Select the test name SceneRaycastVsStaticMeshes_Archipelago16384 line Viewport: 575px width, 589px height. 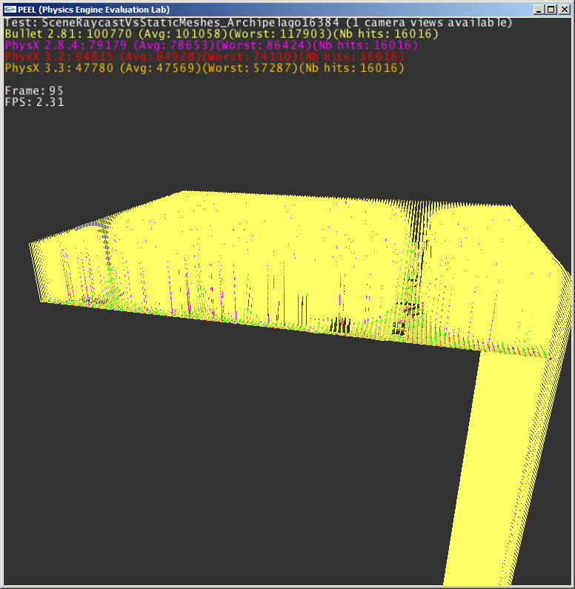click(259, 23)
